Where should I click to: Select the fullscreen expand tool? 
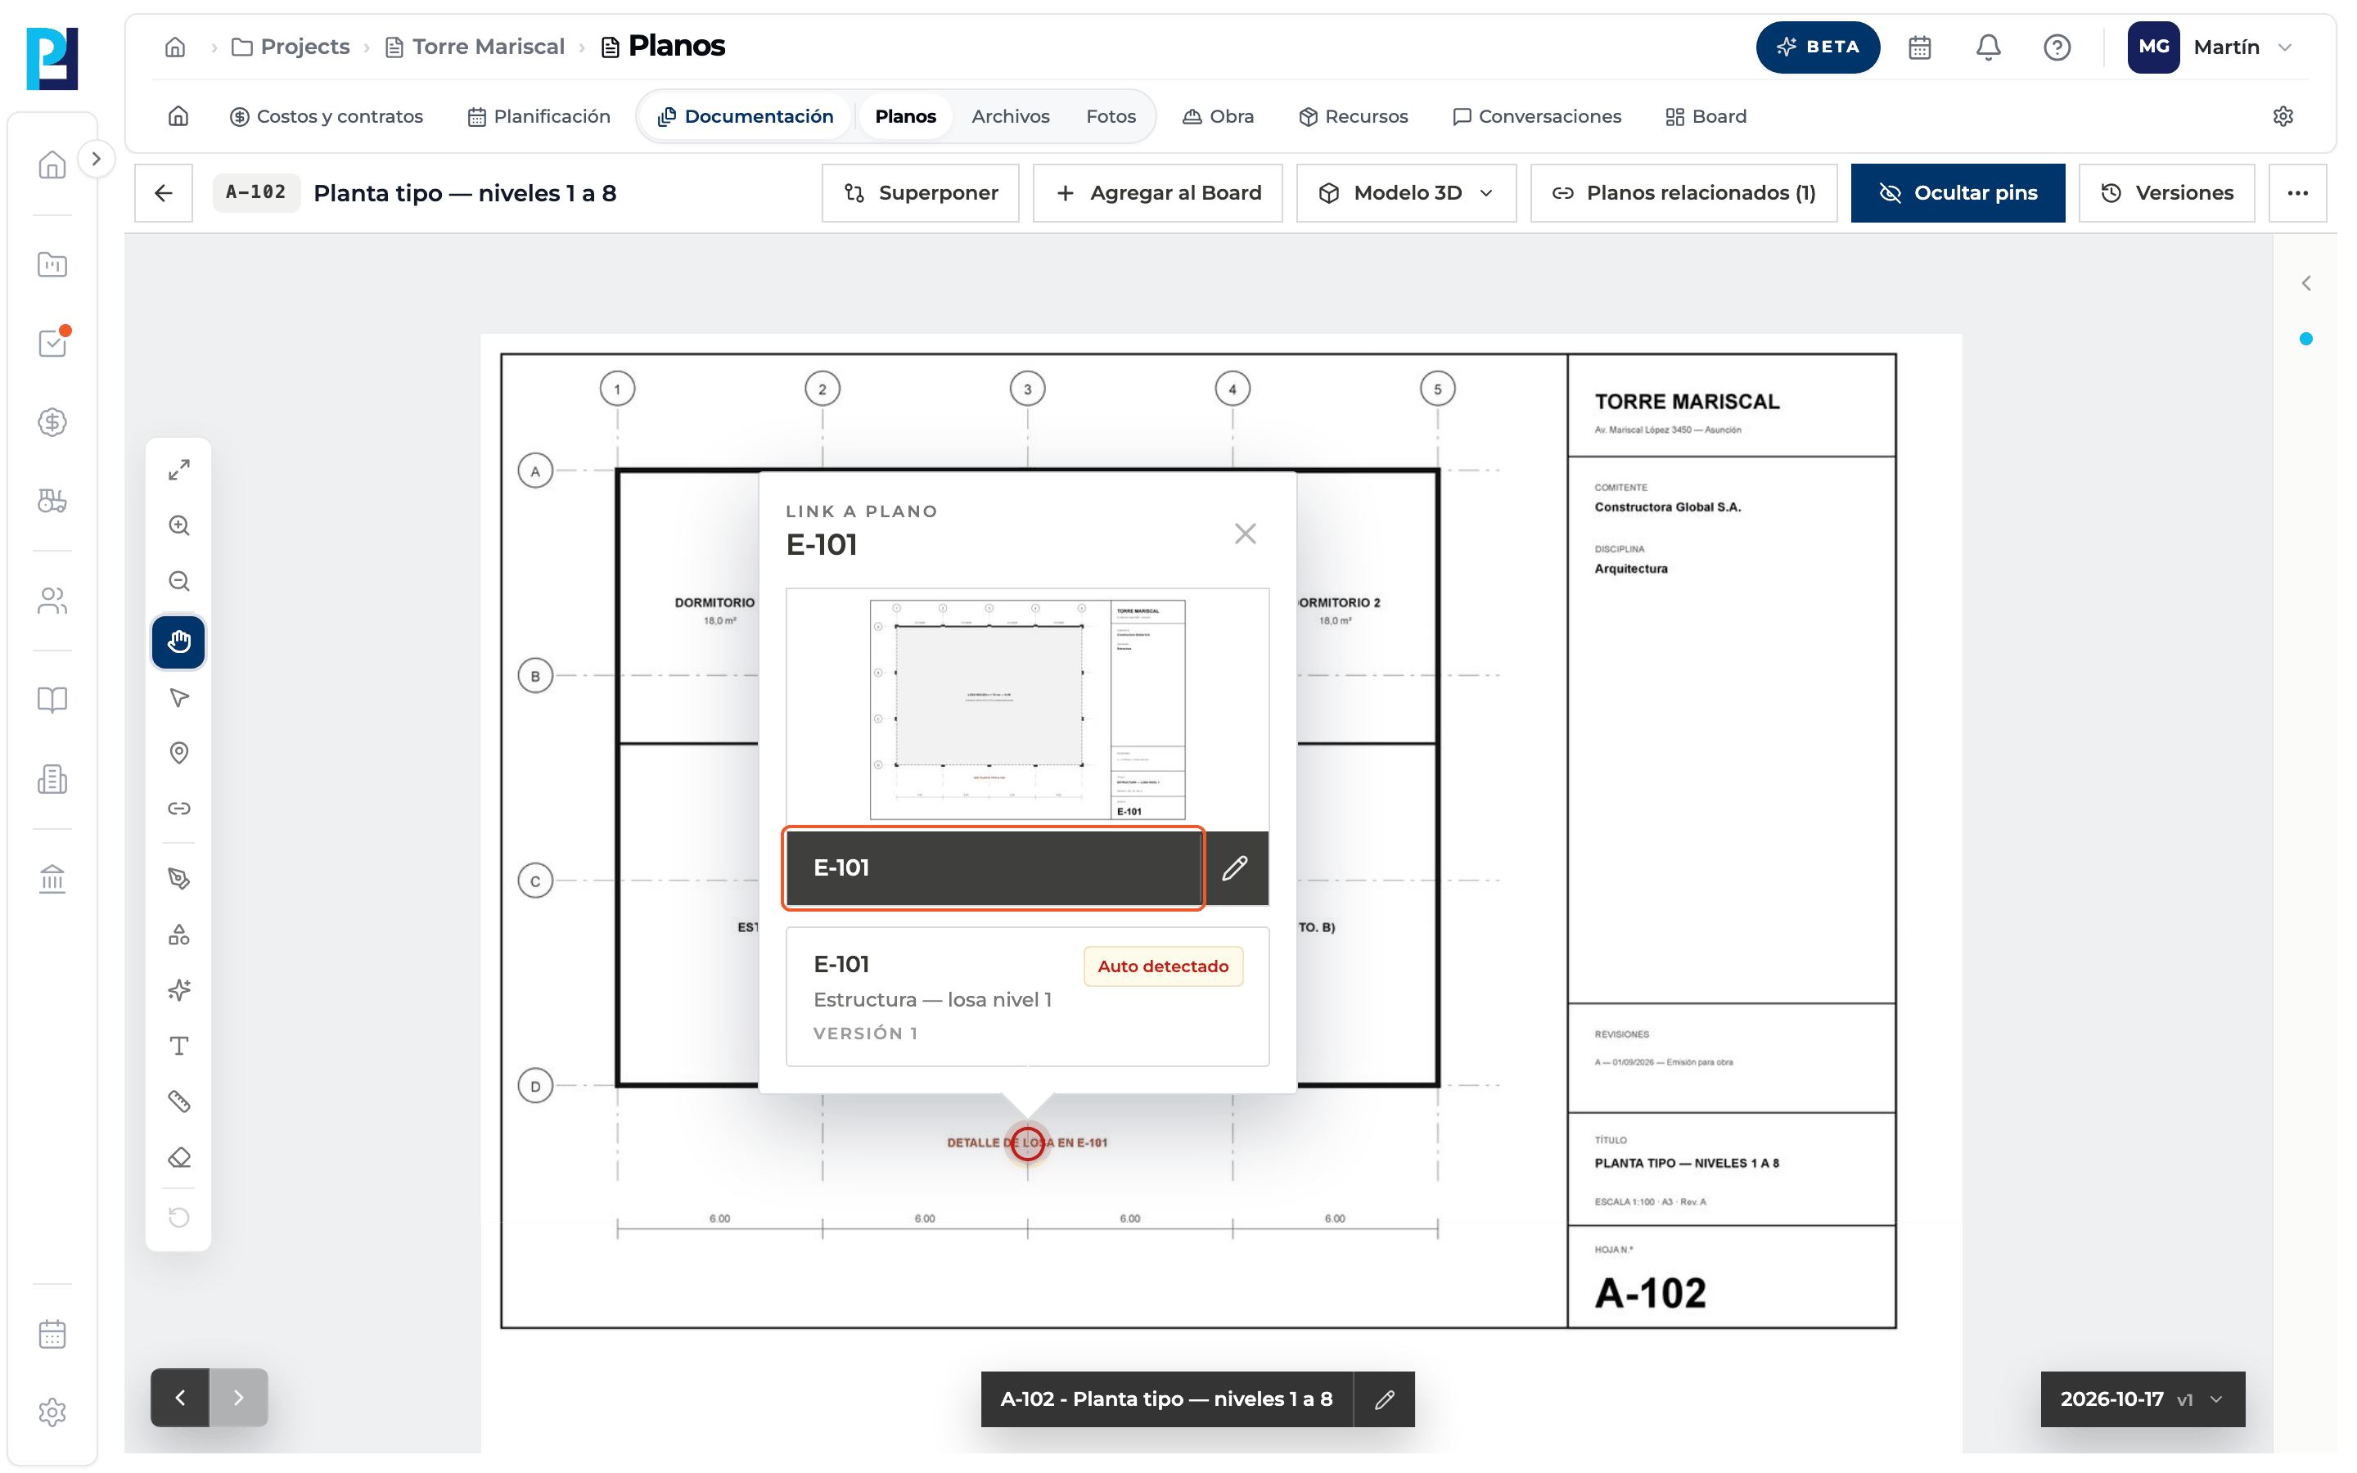point(178,470)
